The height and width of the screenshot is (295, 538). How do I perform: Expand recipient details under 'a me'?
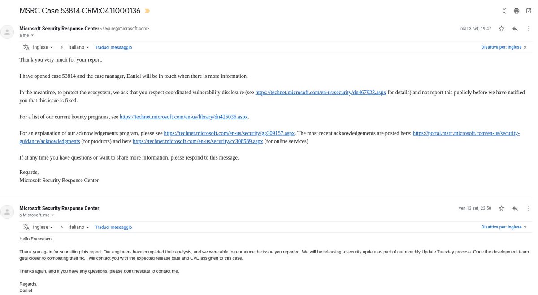point(32,35)
